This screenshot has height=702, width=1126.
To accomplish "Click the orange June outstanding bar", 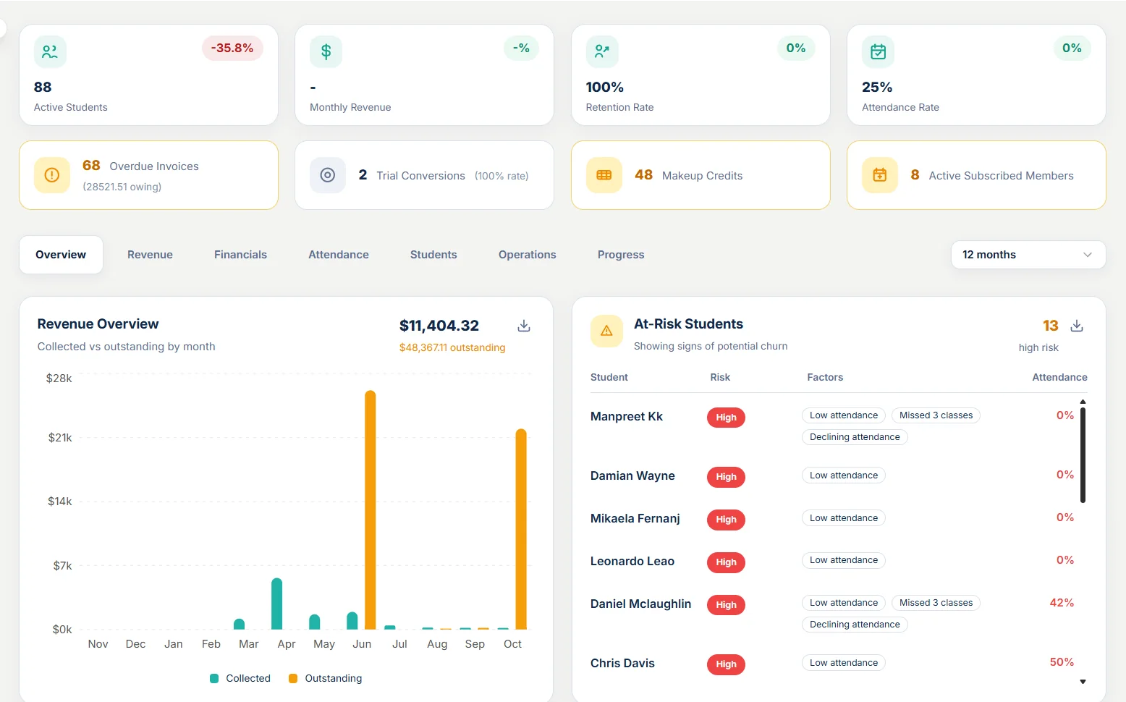I will tap(371, 509).
